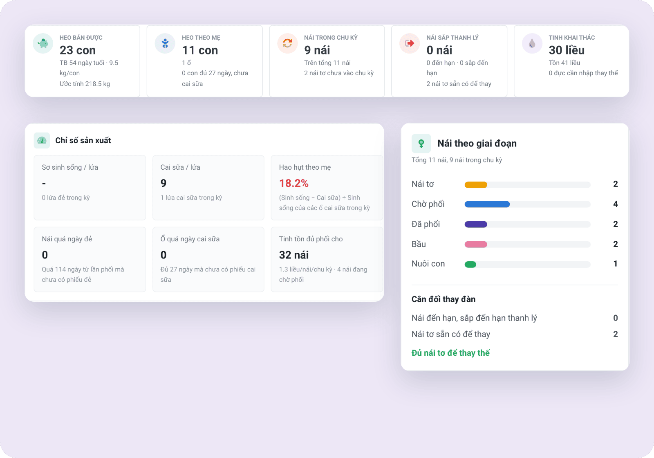
Task: Click the green icon beside Nái theo giai đoạn
Action: (421, 144)
